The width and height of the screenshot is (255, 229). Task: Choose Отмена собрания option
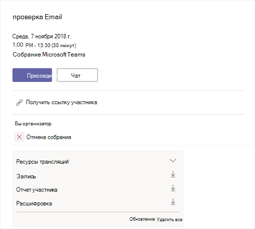pos(49,137)
